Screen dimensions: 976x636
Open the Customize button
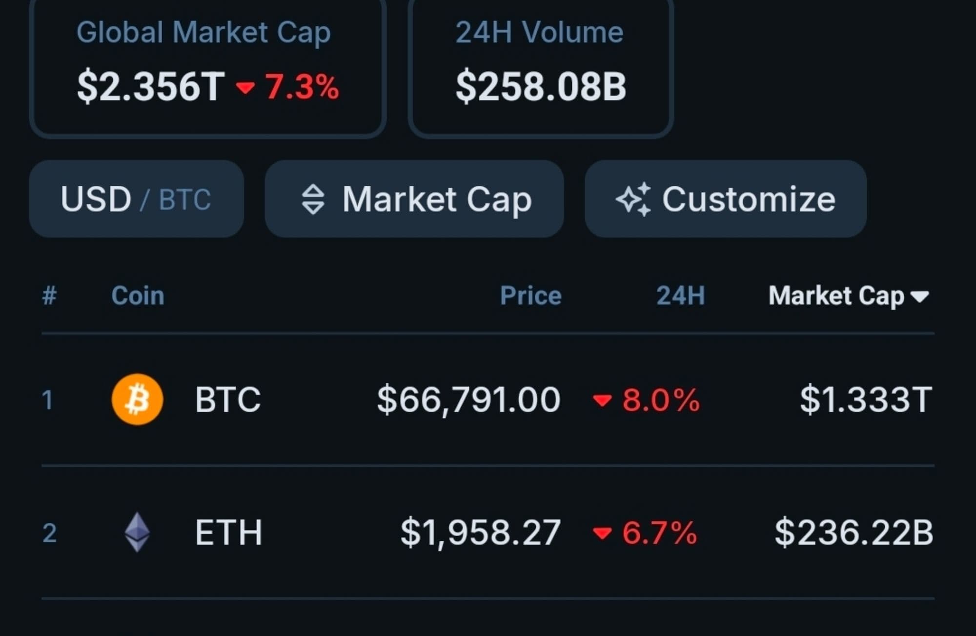pyautogui.click(x=725, y=199)
